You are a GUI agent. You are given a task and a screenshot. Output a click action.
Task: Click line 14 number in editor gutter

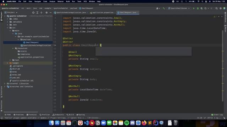pos(55,45)
